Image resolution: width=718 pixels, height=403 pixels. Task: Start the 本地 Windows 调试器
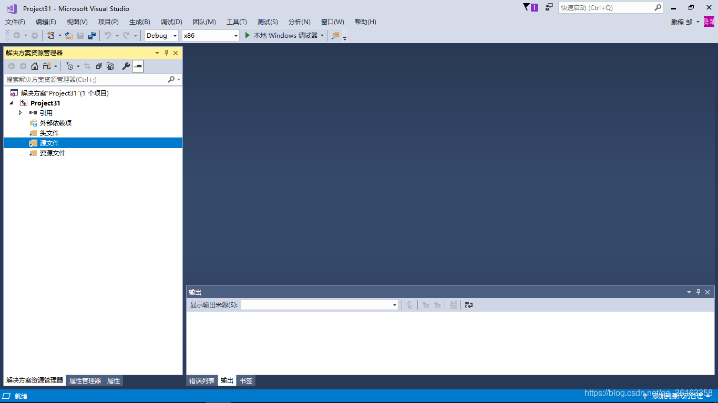(x=284, y=35)
